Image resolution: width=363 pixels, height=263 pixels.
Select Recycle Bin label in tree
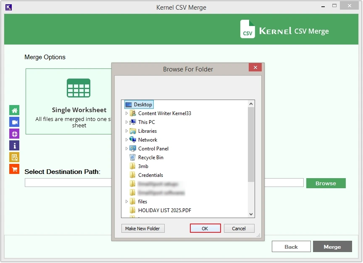tap(151, 158)
